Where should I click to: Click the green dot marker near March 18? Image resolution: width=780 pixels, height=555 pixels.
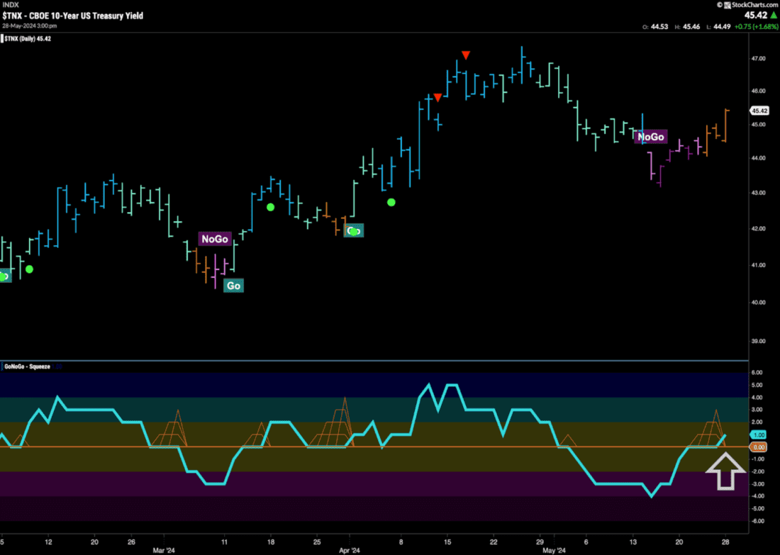(x=270, y=207)
